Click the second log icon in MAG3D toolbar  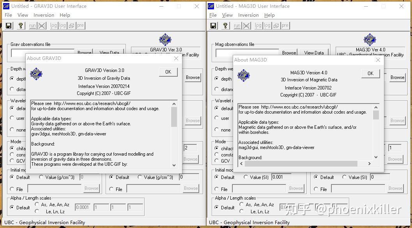[x=267, y=26]
